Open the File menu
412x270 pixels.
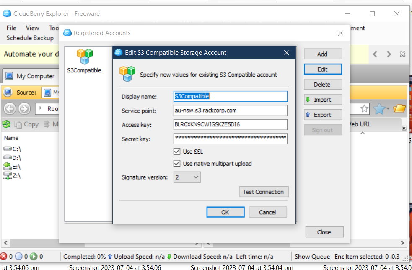tap(11, 28)
